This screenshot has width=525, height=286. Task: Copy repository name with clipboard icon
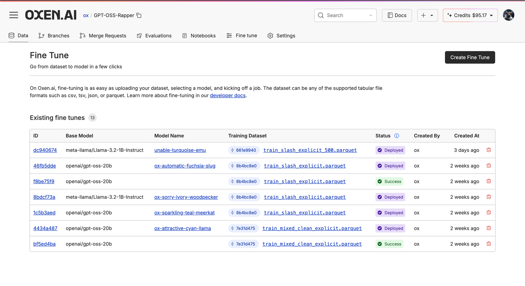139,15
